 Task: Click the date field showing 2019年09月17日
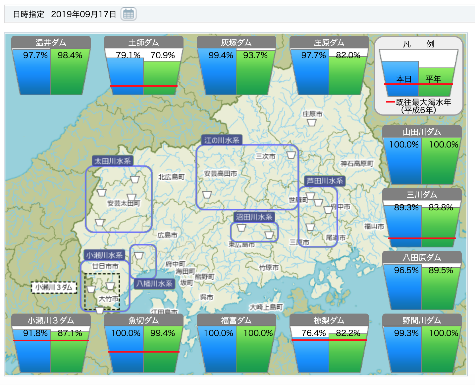tap(83, 14)
